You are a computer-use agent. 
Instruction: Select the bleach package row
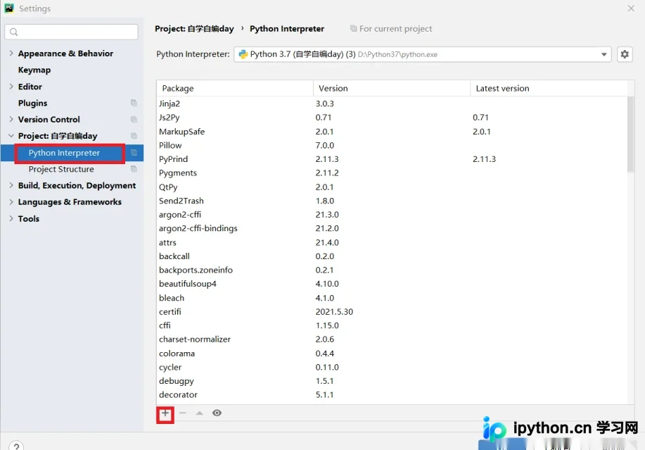(x=392, y=298)
